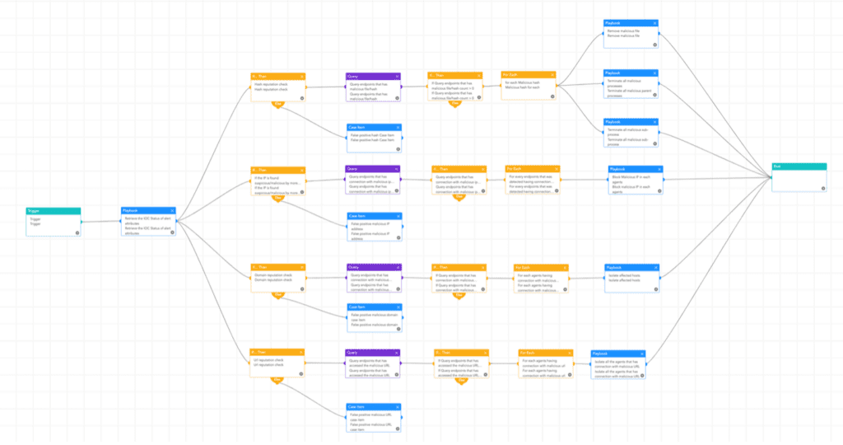Select 'Terminate all malicious sub-process' playbook node
Viewport: 843px width, 445px height.
pyautogui.click(x=631, y=135)
